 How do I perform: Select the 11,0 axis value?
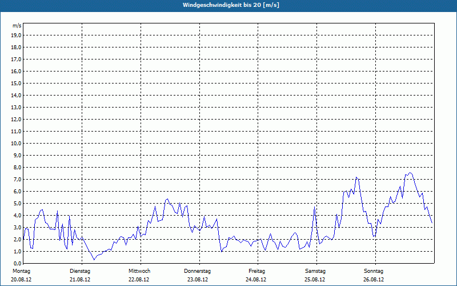16,132
